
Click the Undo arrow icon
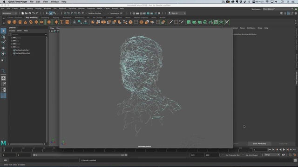(x=34, y=13)
